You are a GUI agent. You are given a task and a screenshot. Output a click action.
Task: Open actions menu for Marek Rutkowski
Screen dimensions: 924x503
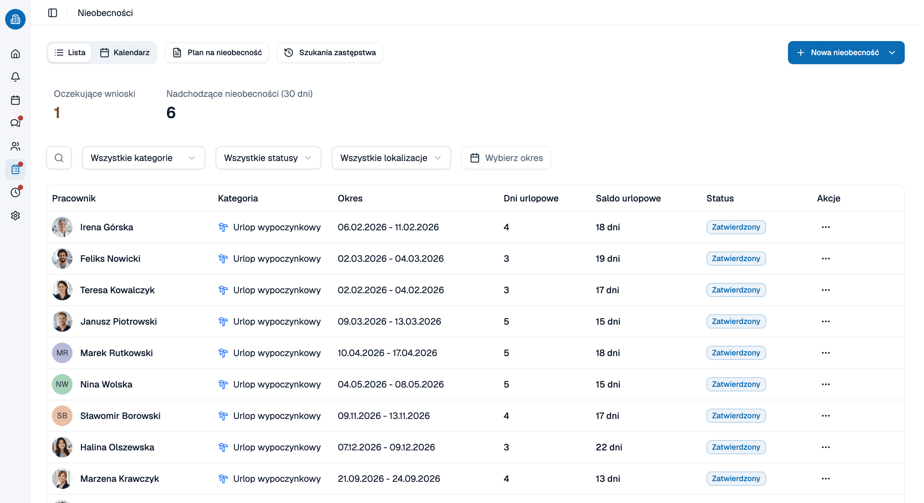pos(826,353)
